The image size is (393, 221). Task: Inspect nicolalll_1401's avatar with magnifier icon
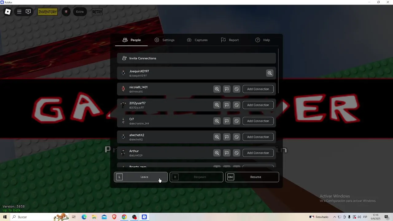point(217,89)
